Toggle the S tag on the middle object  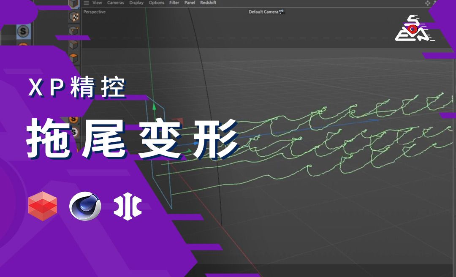(x=73, y=119)
